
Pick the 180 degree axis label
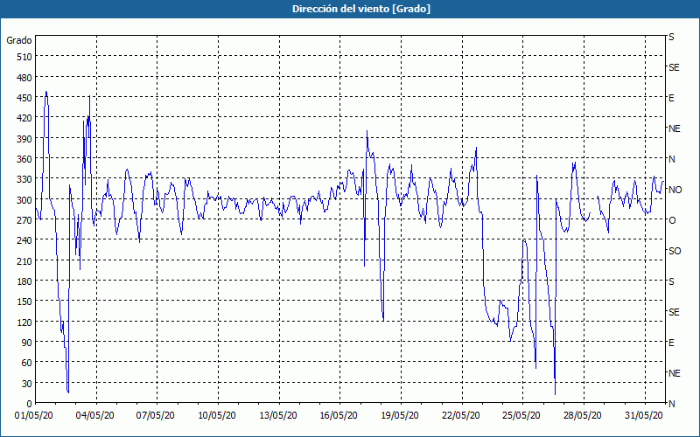[24, 281]
